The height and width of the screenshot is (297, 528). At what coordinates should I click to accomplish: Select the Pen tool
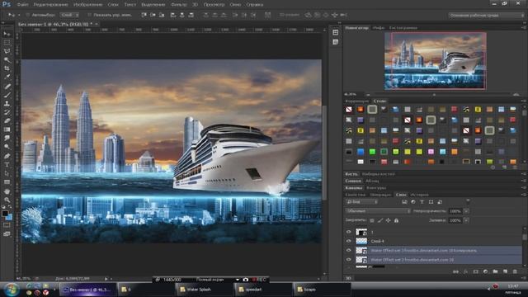coord(7,156)
